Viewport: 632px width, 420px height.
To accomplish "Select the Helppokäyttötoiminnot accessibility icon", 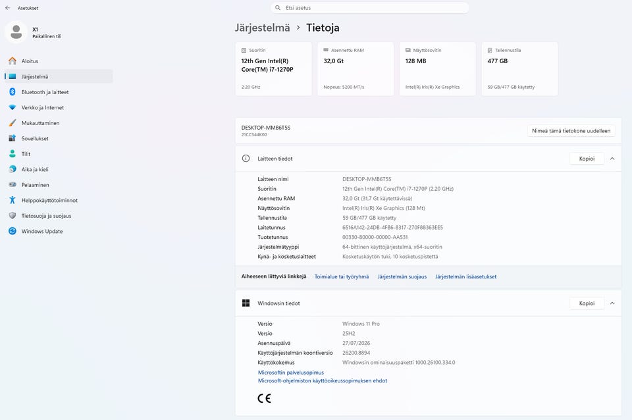I will (13, 200).
